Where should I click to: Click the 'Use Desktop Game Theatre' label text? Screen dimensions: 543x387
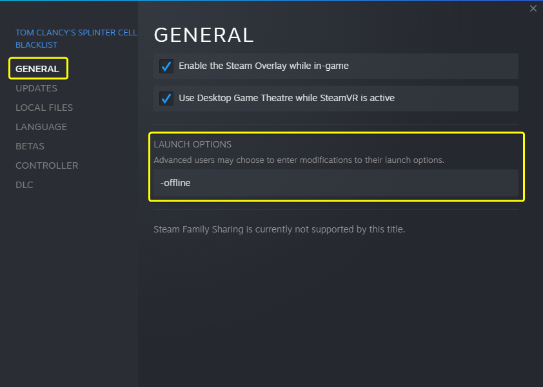[x=286, y=98]
